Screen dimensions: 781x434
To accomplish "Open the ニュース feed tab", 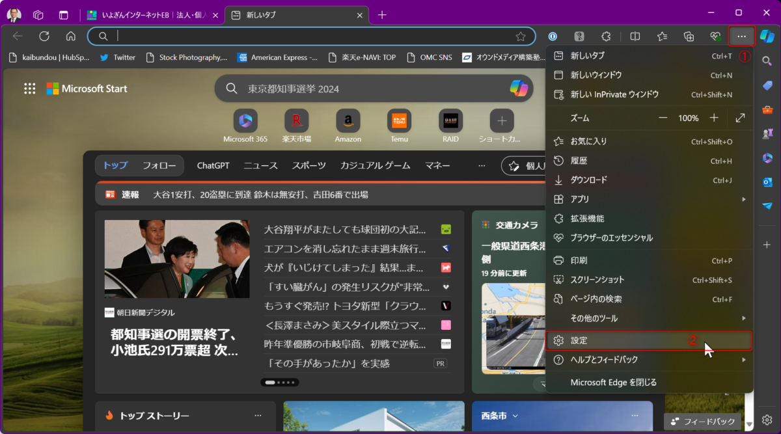I will 260,166.
